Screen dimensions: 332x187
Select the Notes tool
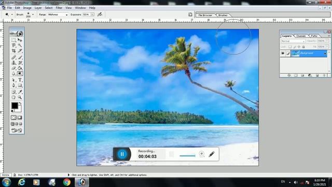coord(14,92)
